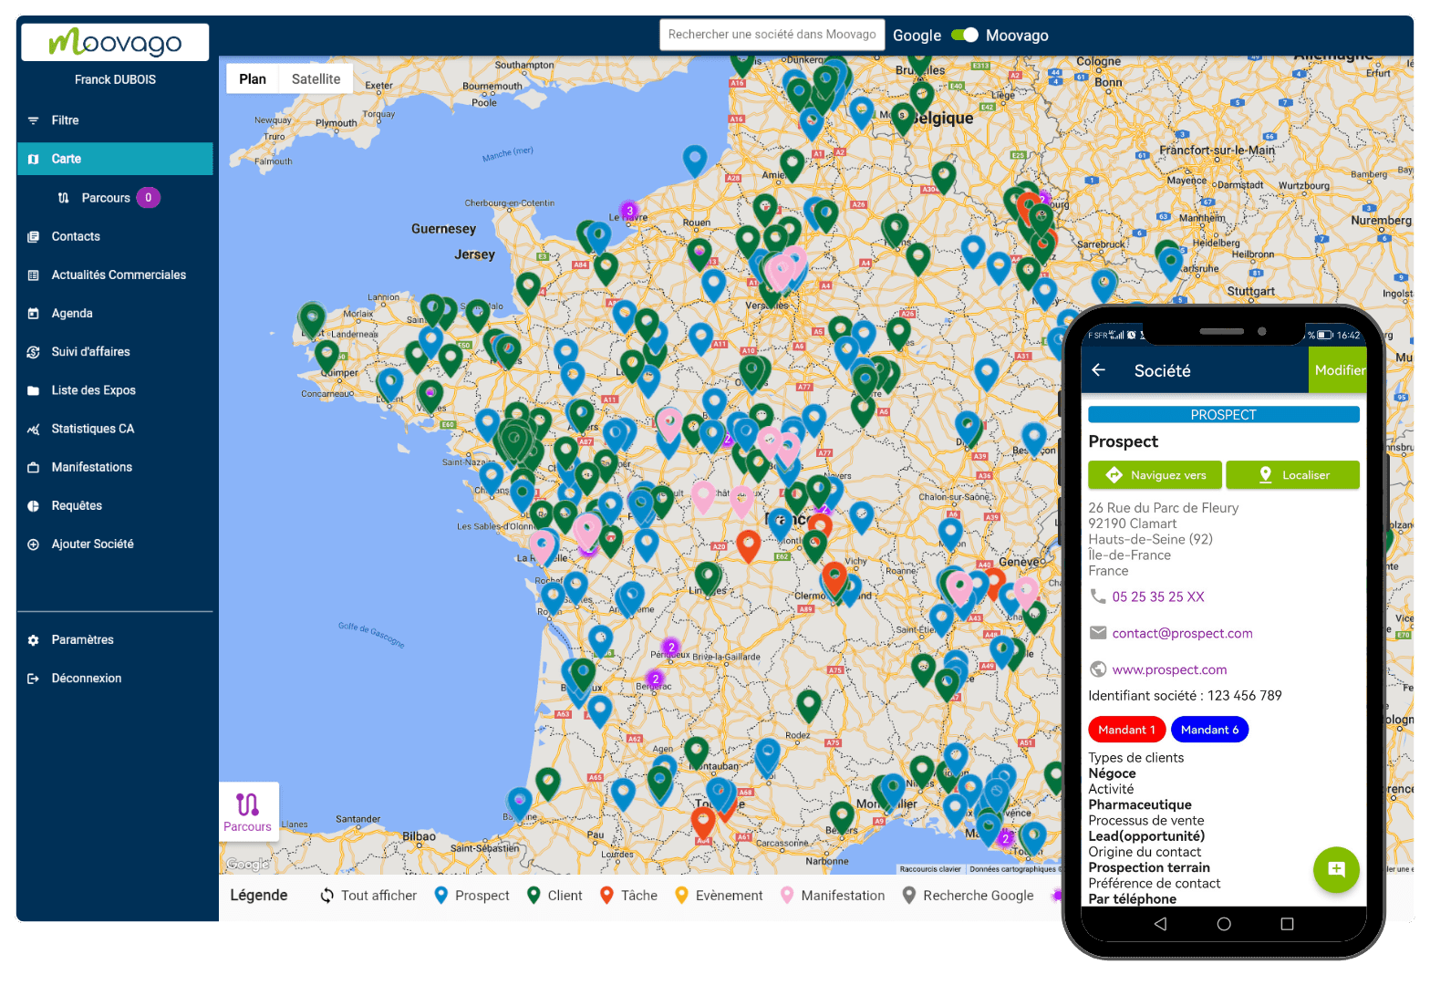Open the Paramètres gear icon
The width and height of the screenshot is (1430, 985).
34,640
